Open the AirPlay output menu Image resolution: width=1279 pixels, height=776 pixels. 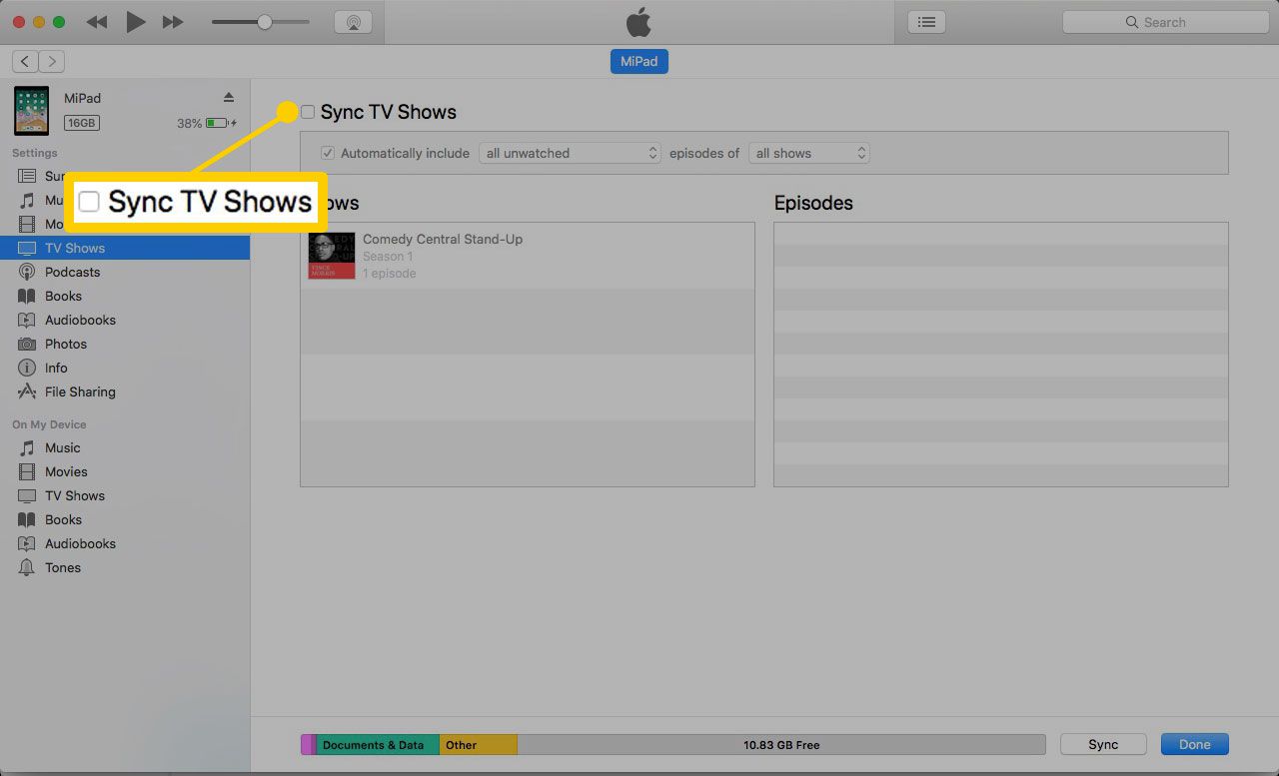tap(353, 22)
